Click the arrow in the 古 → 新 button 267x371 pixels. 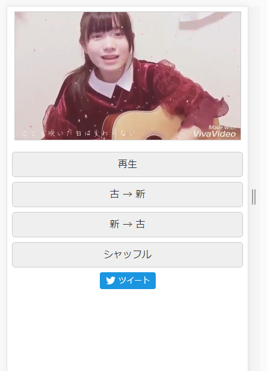[127, 195]
